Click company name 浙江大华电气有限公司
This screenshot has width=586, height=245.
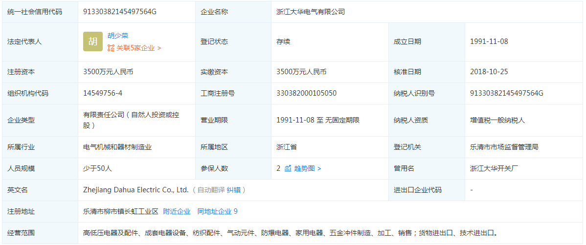click(311, 11)
